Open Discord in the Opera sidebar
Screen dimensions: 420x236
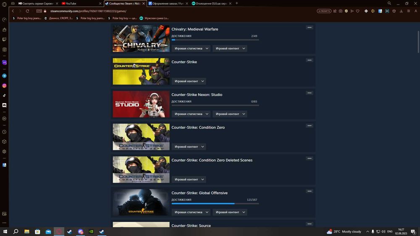pos(4,105)
